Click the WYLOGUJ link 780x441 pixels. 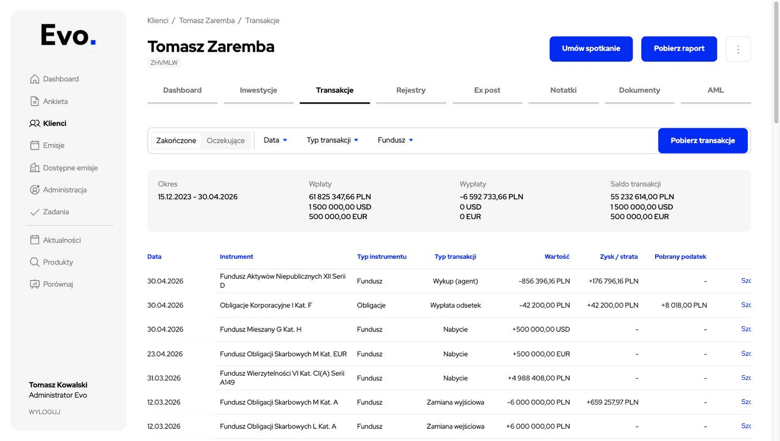click(x=45, y=412)
